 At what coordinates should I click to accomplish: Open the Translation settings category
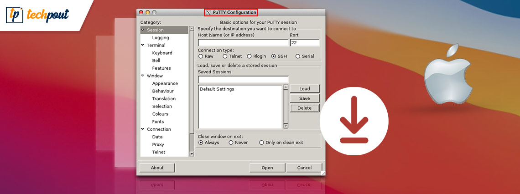164,99
